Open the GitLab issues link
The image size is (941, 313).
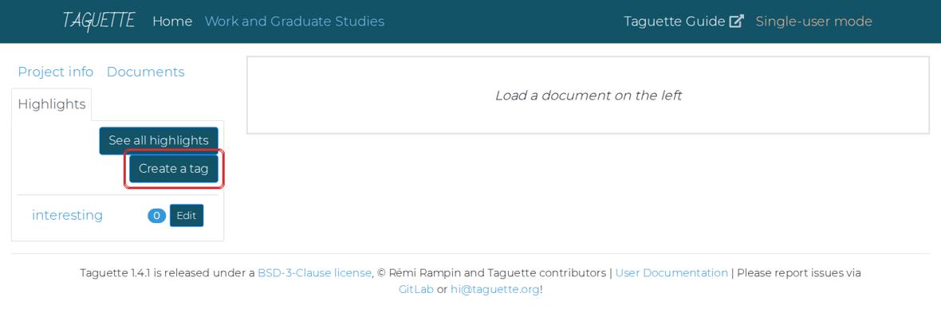tap(416, 289)
